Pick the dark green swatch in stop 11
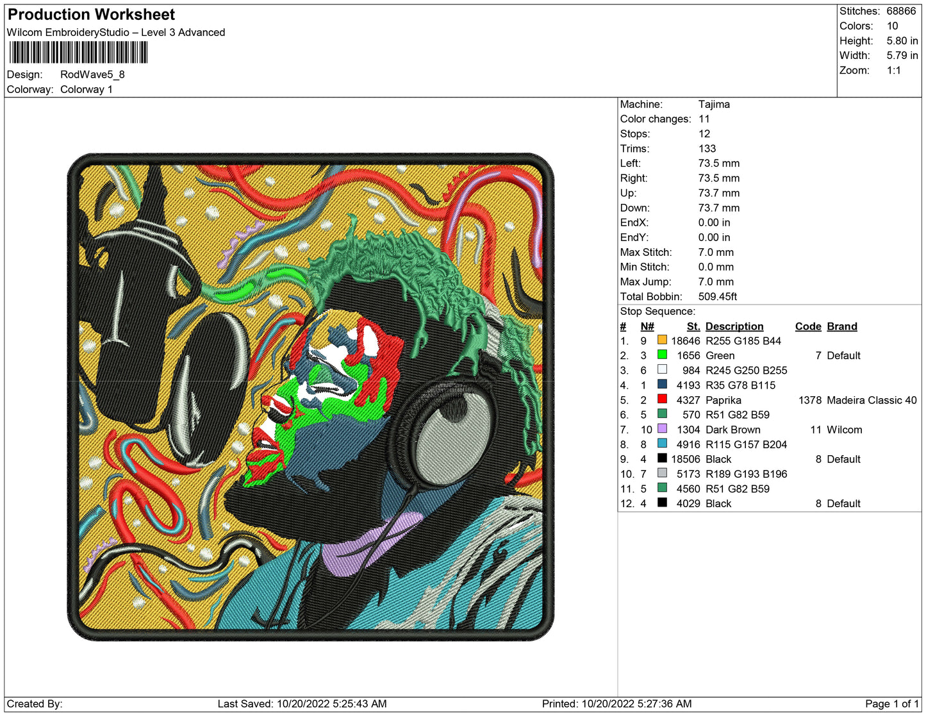 tap(662, 487)
